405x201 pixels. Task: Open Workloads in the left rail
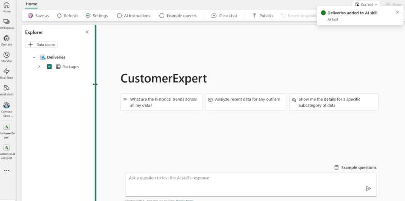(x=6, y=90)
